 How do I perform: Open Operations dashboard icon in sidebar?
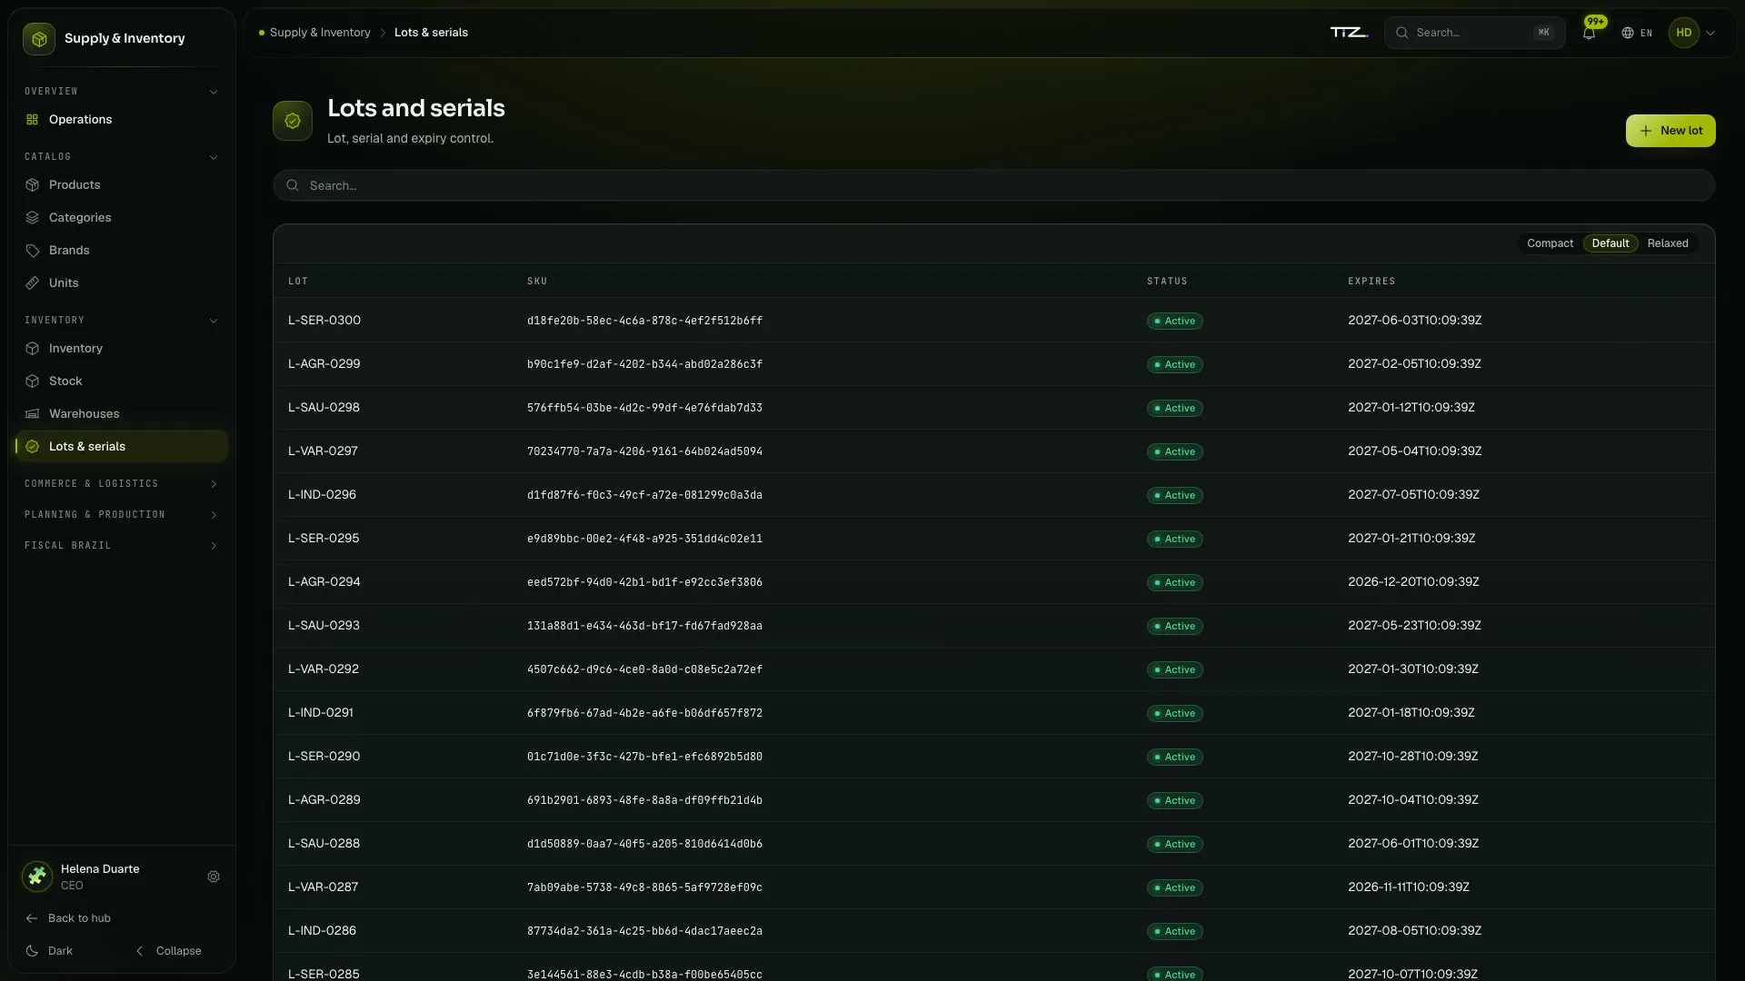click(x=33, y=120)
